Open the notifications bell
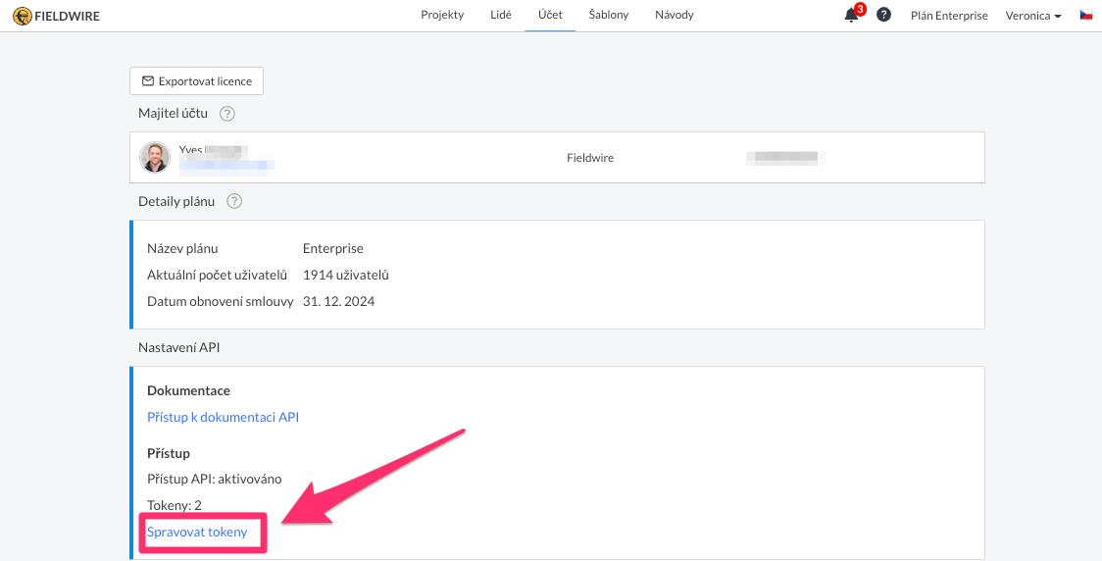The height and width of the screenshot is (561, 1102). 852,15
